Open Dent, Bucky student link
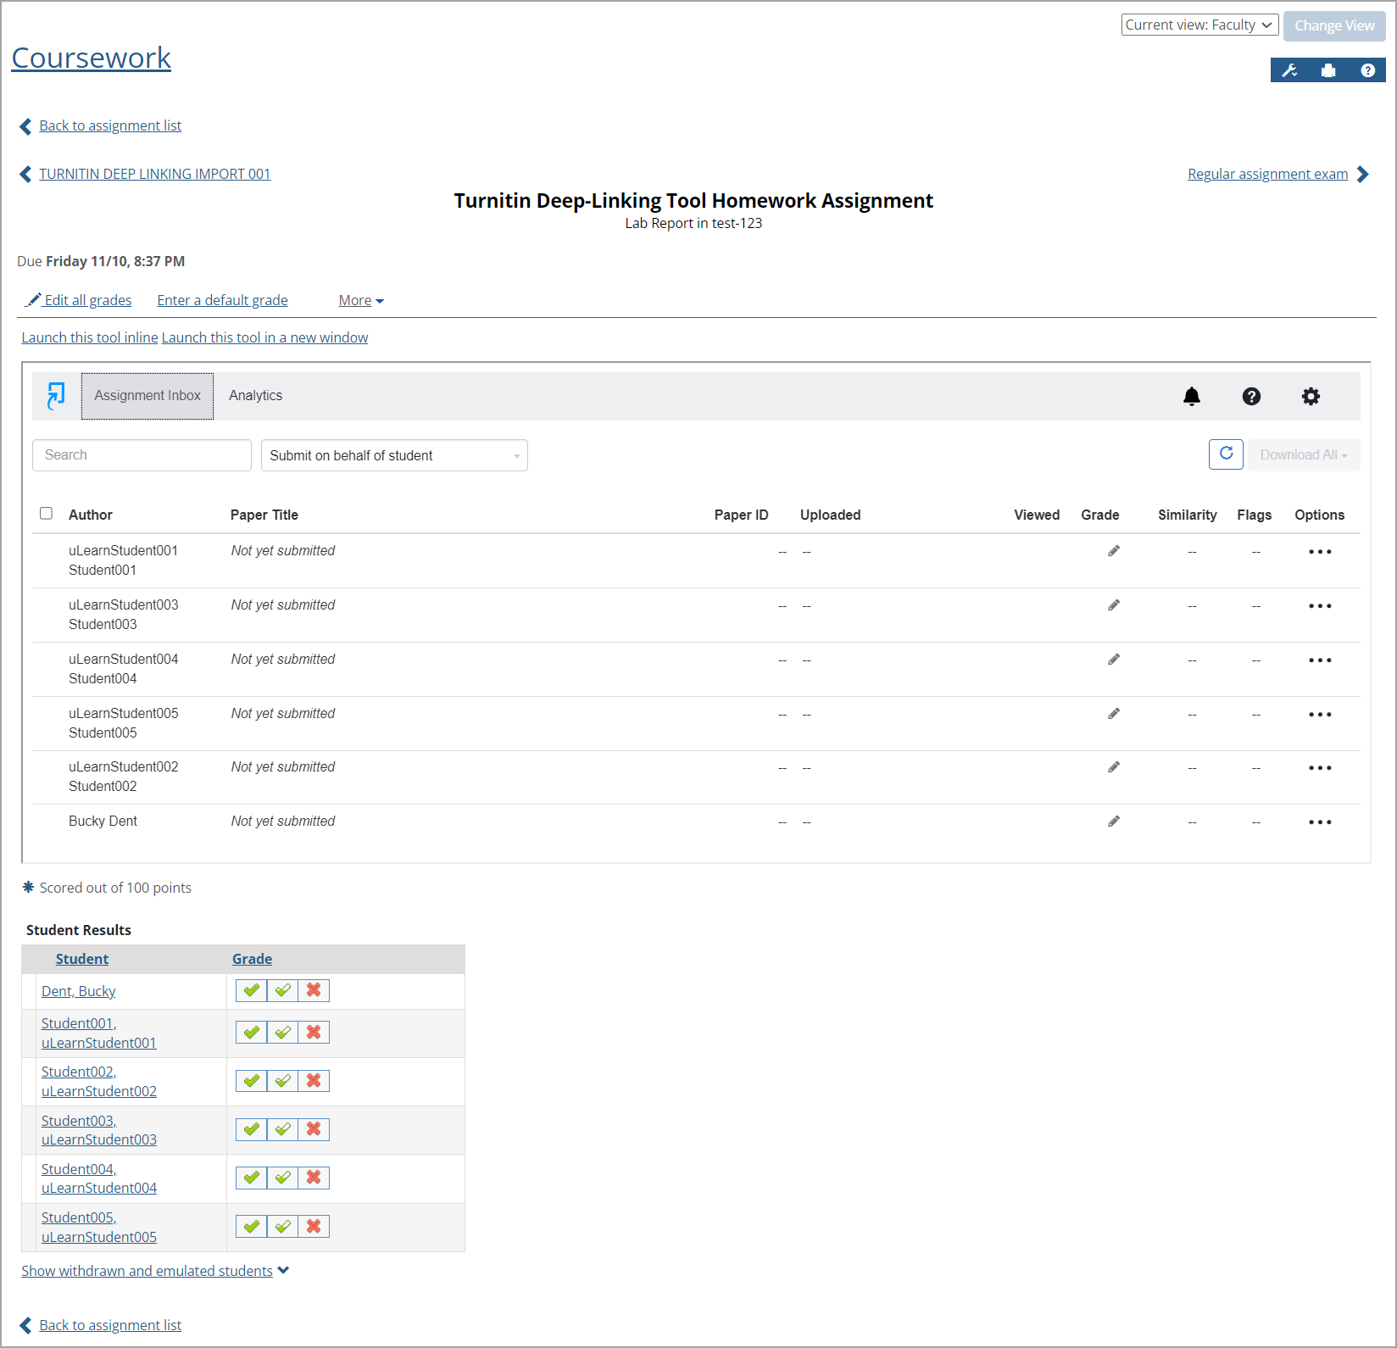 click(79, 991)
